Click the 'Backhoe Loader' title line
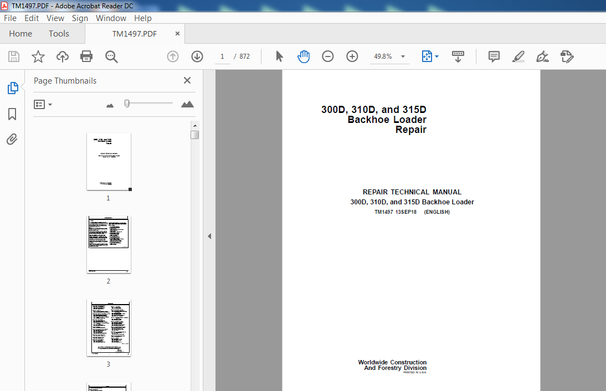Viewport: 606px width, 391px height. (387, 120)
